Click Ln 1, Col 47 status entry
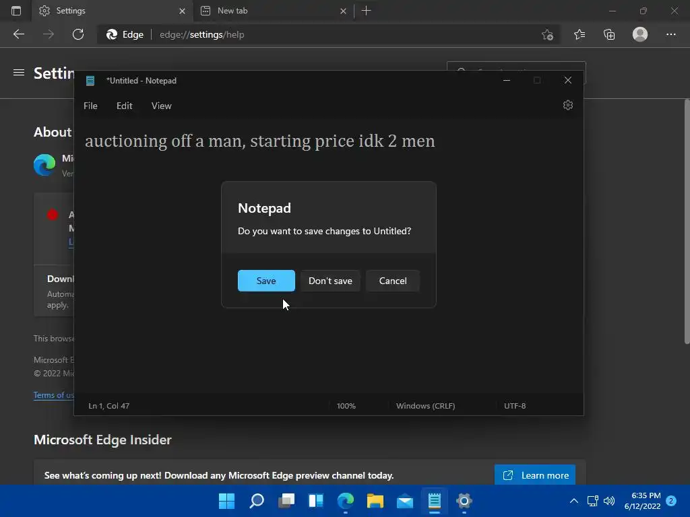 [x=109, y=406]
